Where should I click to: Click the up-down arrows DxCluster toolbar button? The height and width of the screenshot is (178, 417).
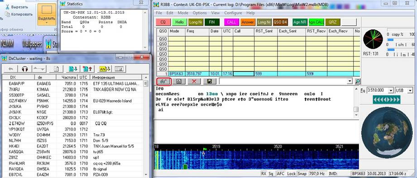pyautogui.click(x=39, y=69)
